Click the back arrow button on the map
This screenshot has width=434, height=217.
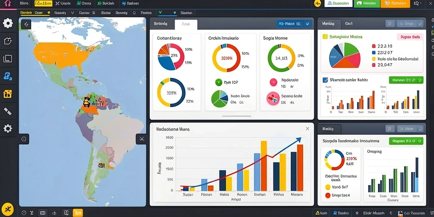pyautogui.click(x=26, y=24)
